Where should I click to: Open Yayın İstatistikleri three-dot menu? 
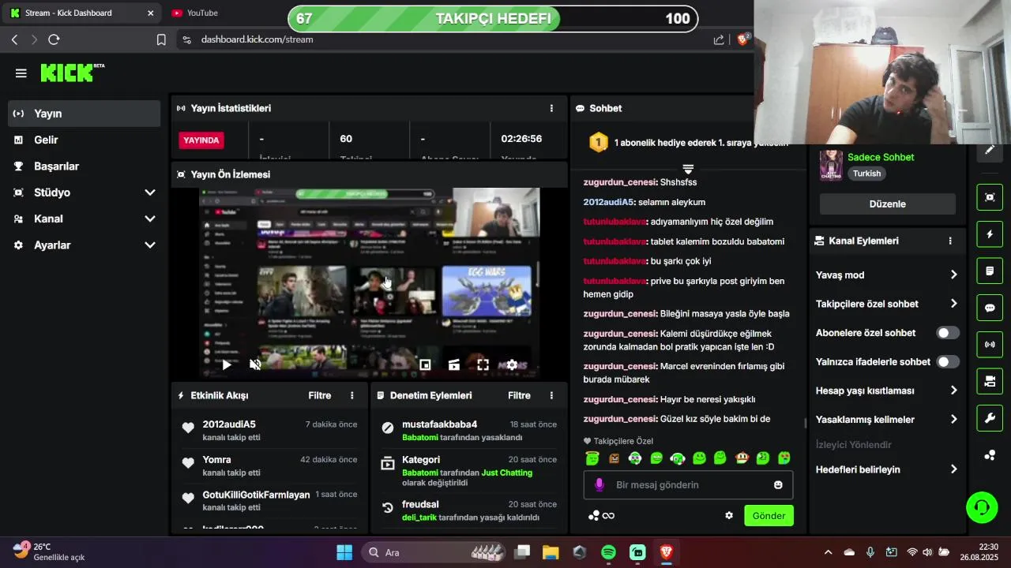pos(551,108)
